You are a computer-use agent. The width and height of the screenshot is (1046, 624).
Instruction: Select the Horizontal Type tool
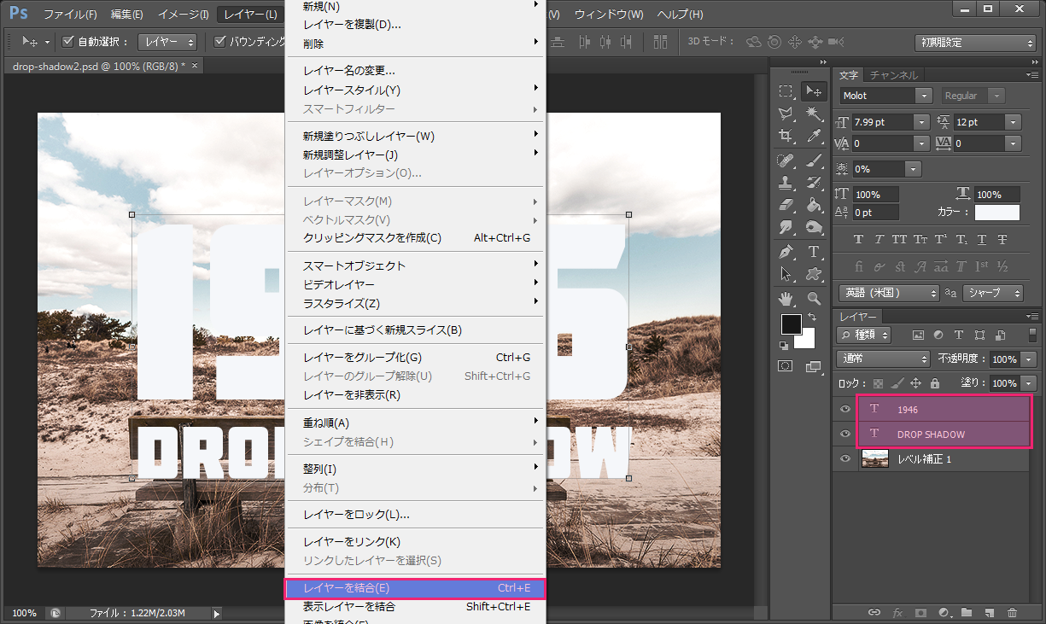point(814,252)
